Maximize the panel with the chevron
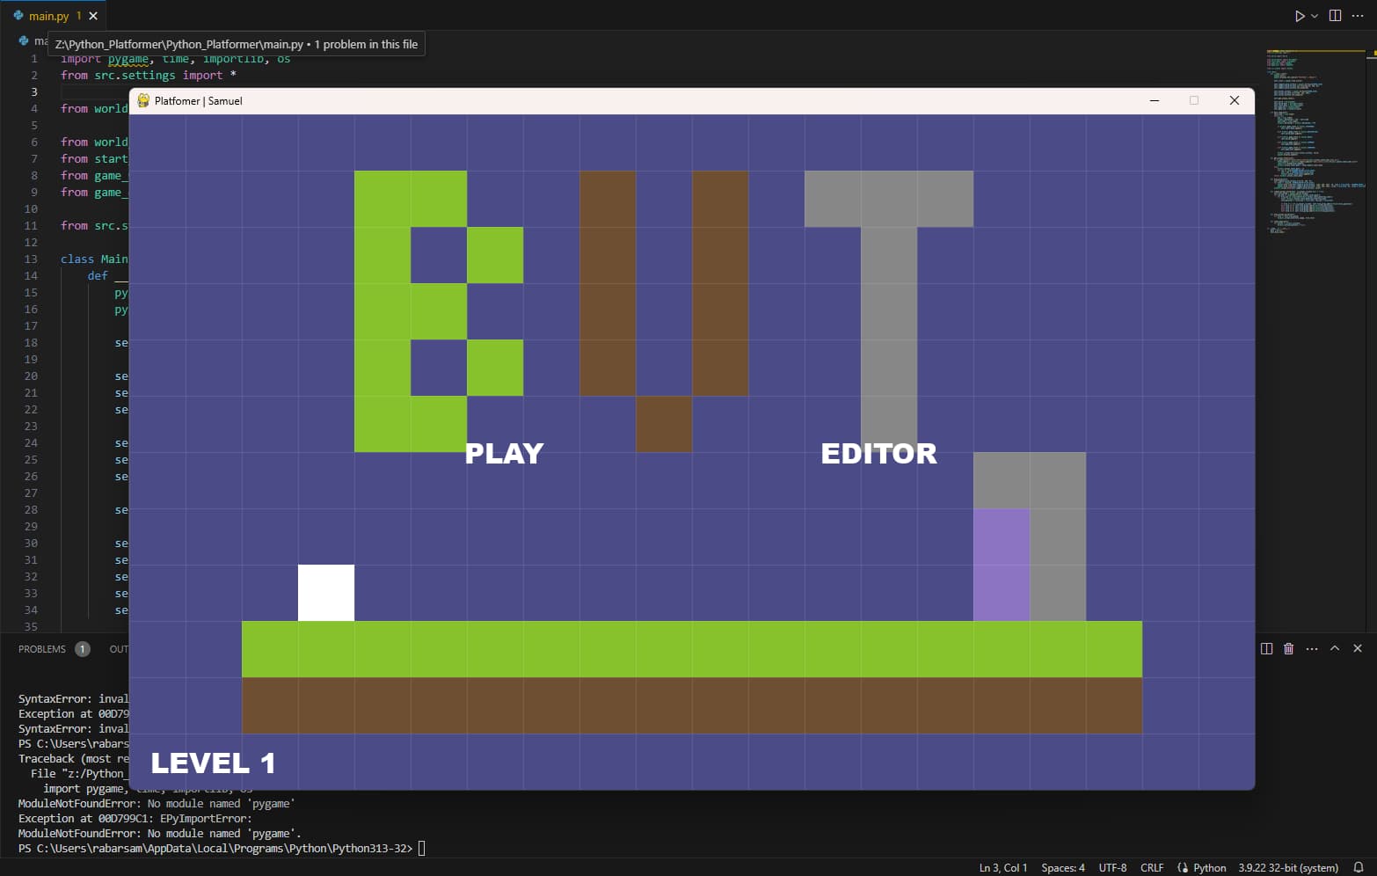The image size is (1377, 876). click(x=1335, y=648)
